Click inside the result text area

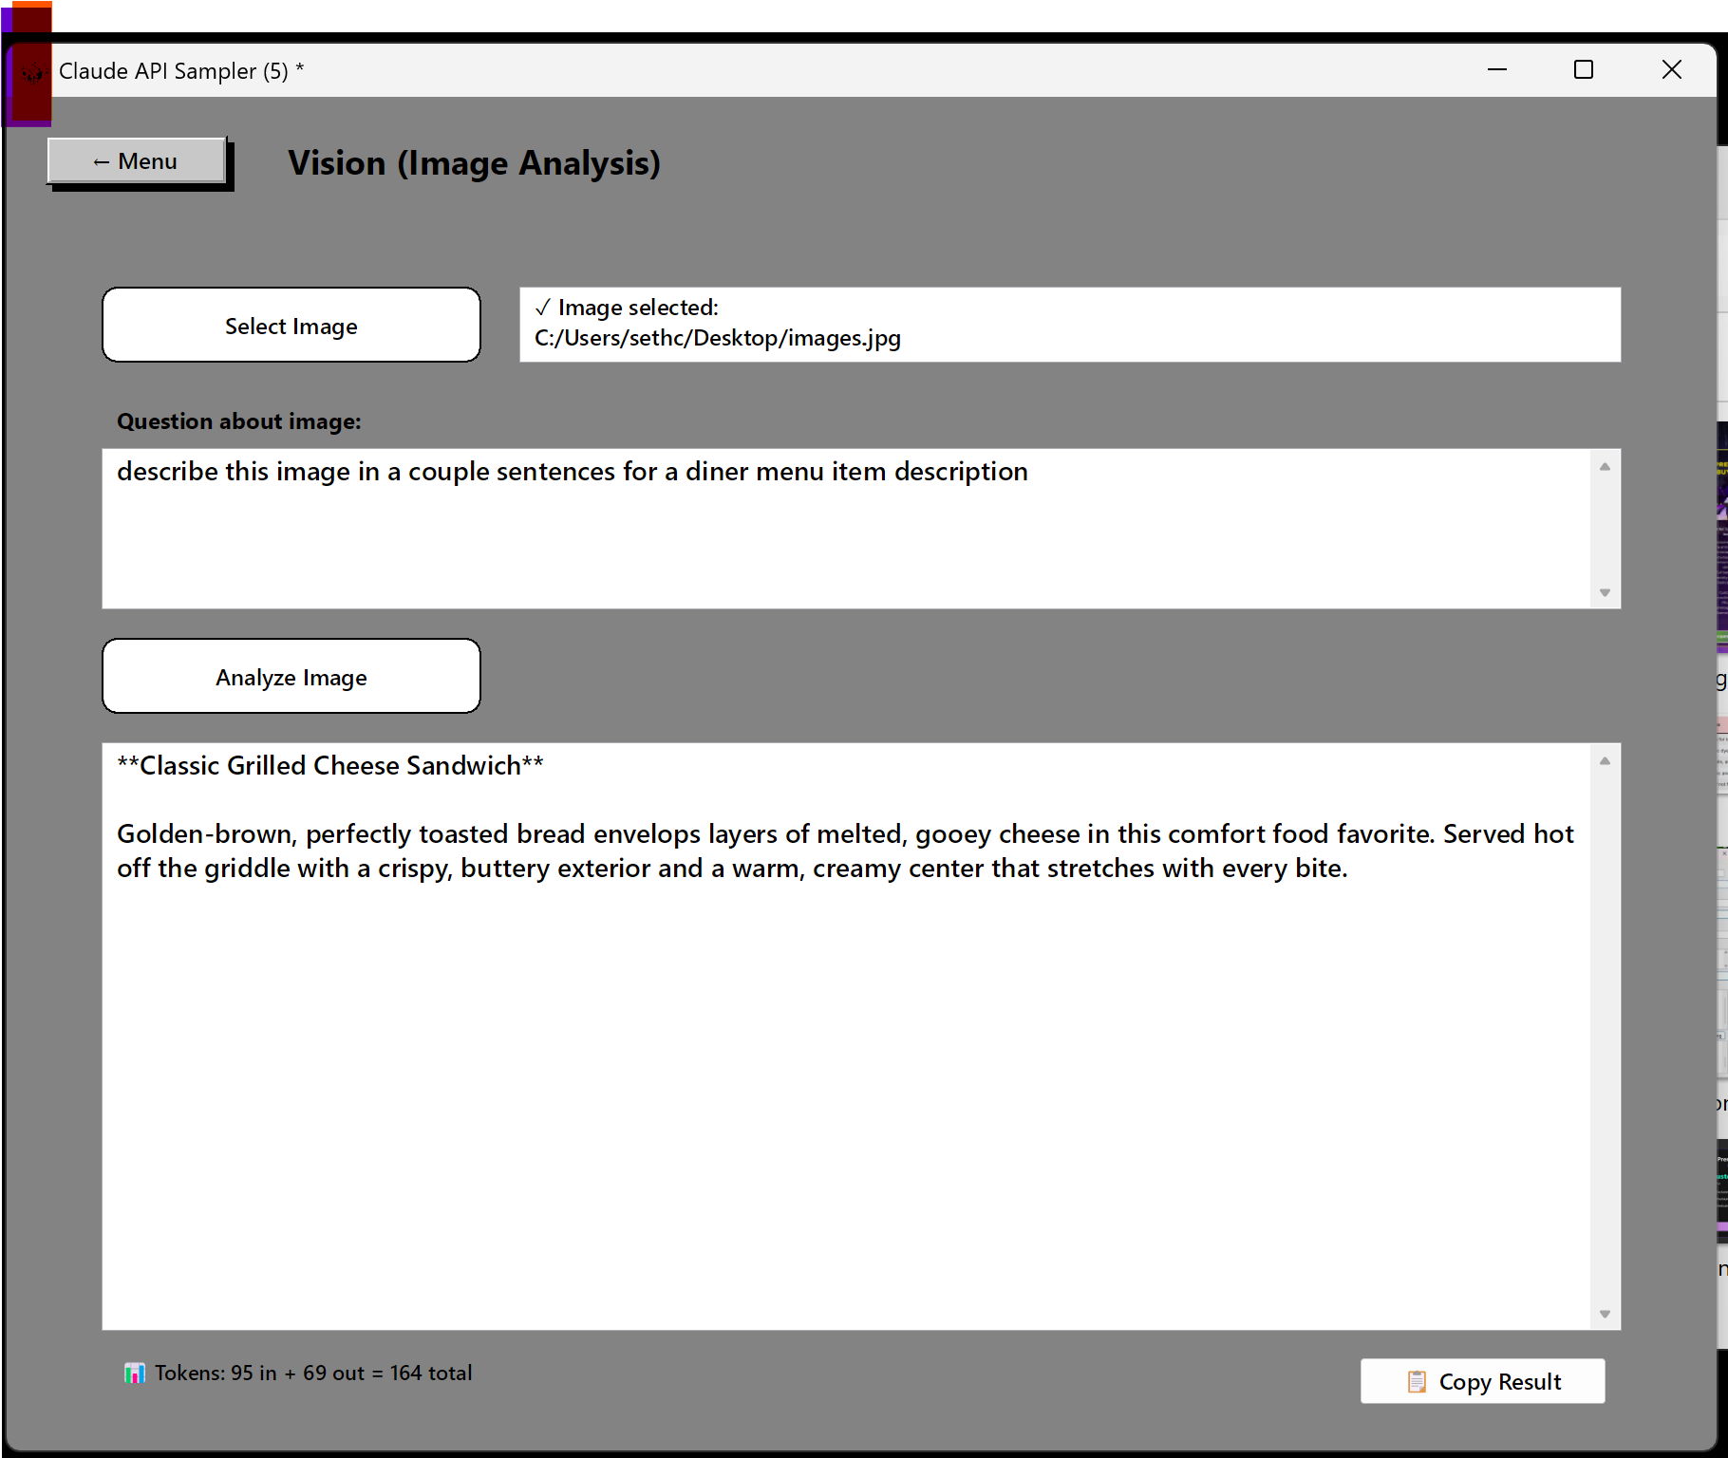coord(846,1036)
